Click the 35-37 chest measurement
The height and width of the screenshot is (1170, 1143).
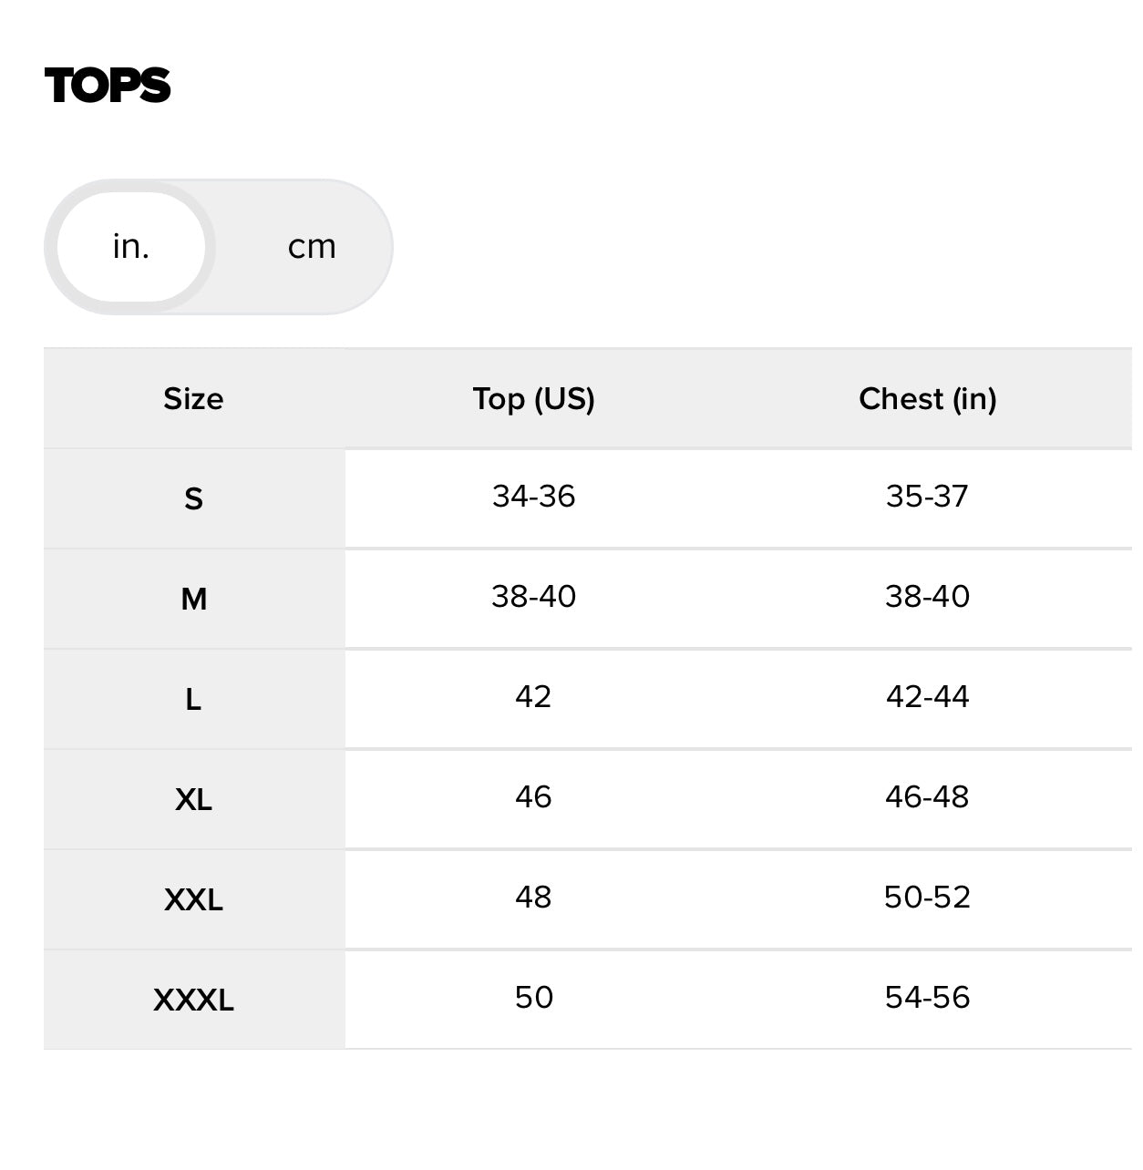tap(927, 497)
